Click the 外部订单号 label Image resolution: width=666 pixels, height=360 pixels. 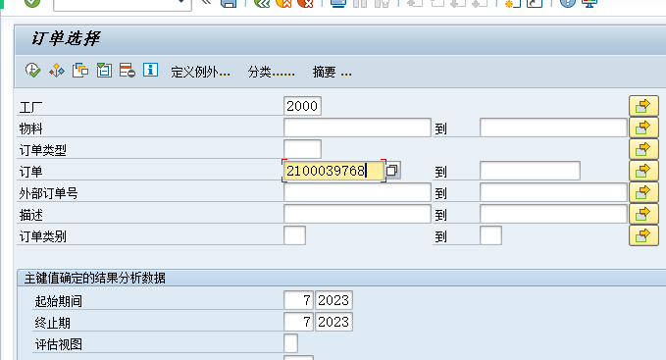(x=48, y=193)
